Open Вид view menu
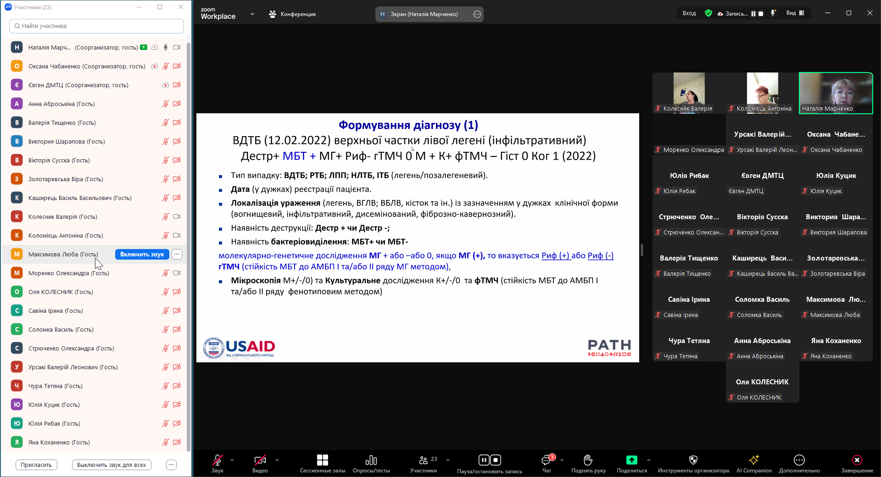The height and width of the screenshot is (477, 881). point(795,13)
